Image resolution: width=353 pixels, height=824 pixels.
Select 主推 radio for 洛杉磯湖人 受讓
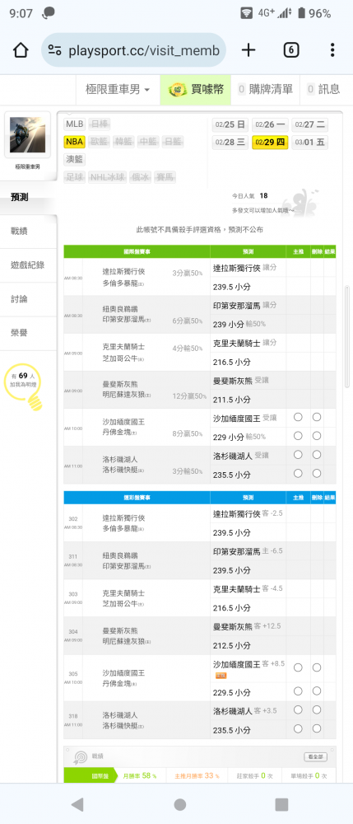tap(298, 455)
